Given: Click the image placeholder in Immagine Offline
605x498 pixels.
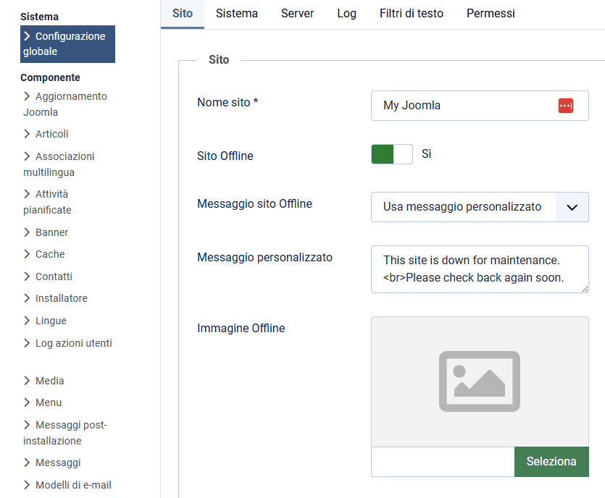Looking at the screenshot, I should pos(479,381).
